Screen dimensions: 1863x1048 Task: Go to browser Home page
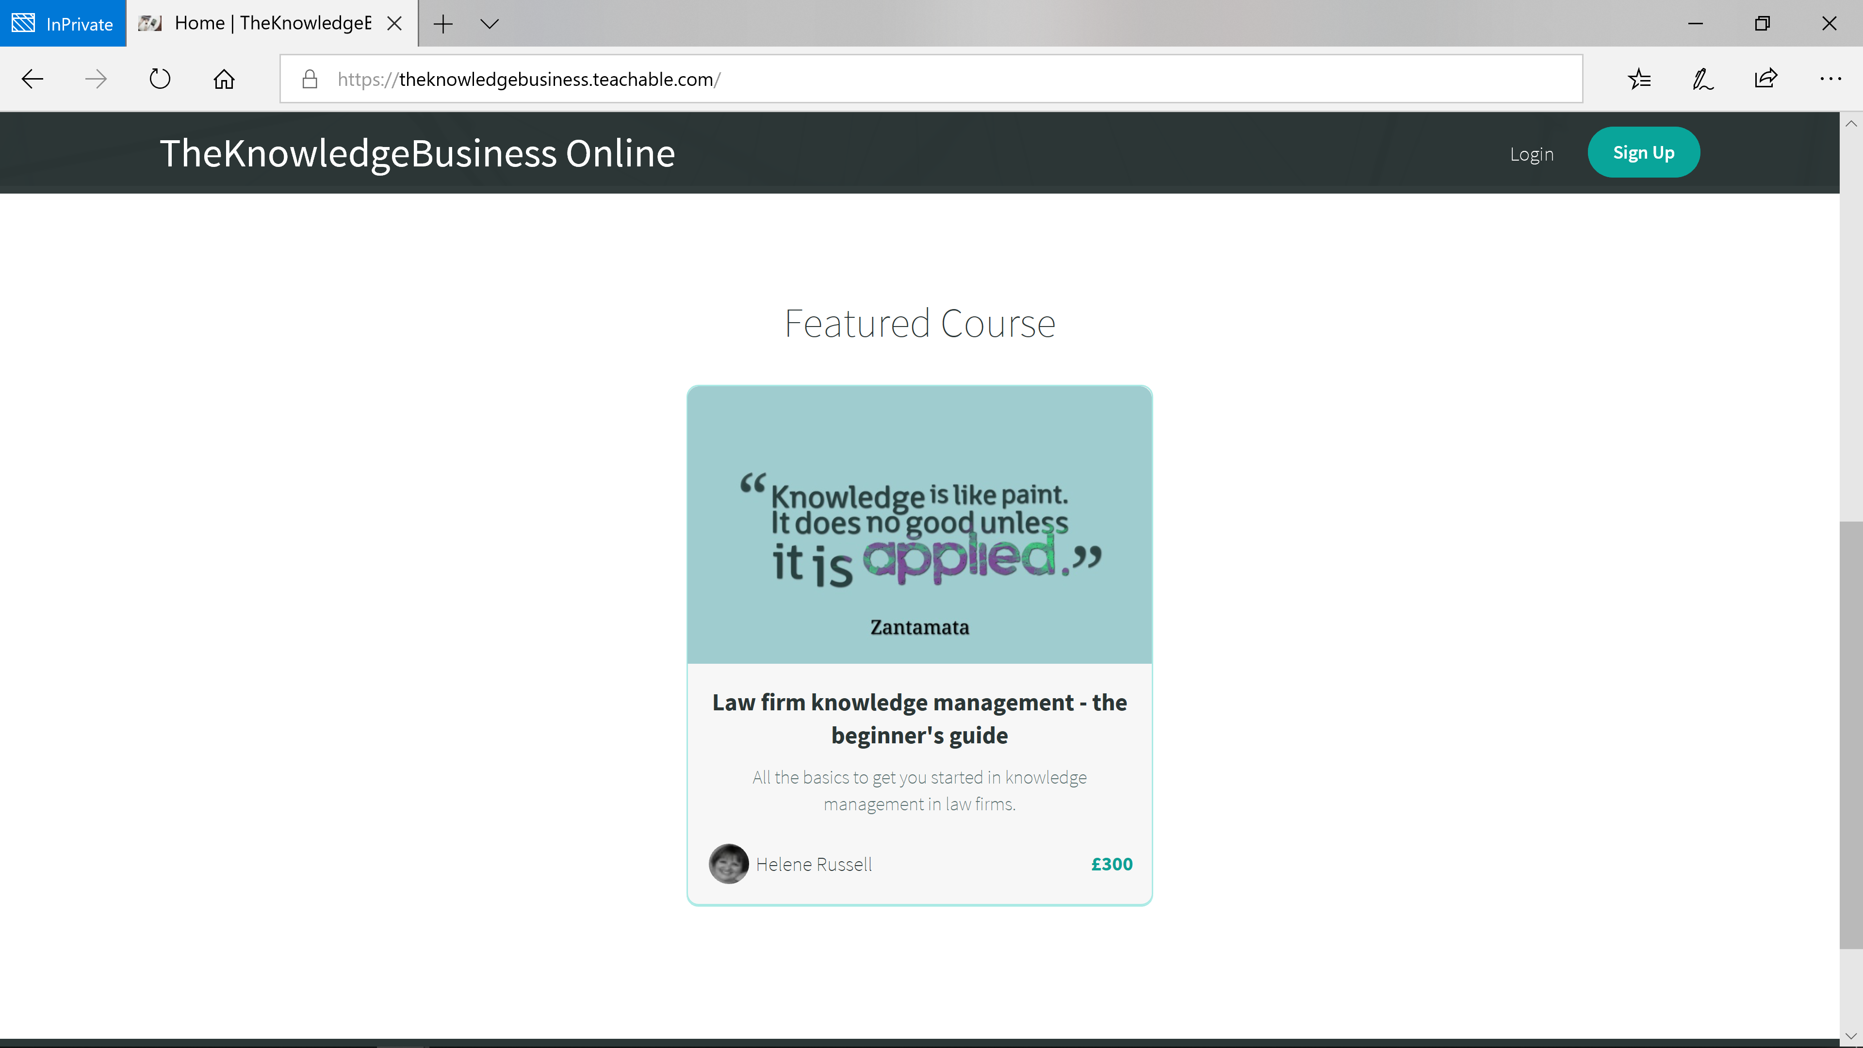click(x=224, y=79)
